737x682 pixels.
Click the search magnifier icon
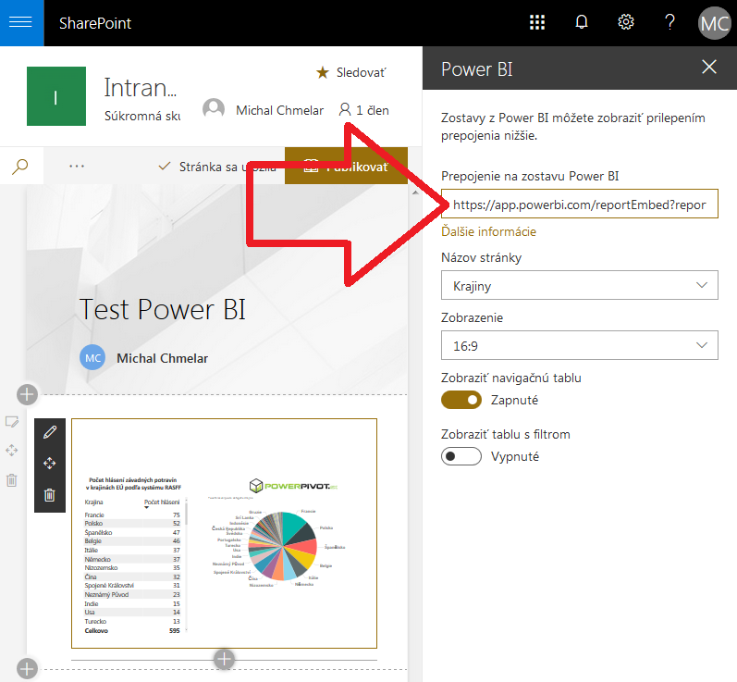[x=20, y=166]
